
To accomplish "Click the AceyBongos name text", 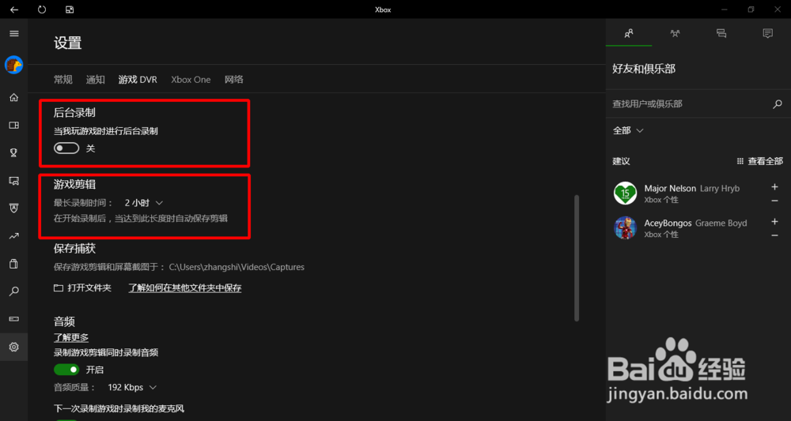I will click(668, 223).
